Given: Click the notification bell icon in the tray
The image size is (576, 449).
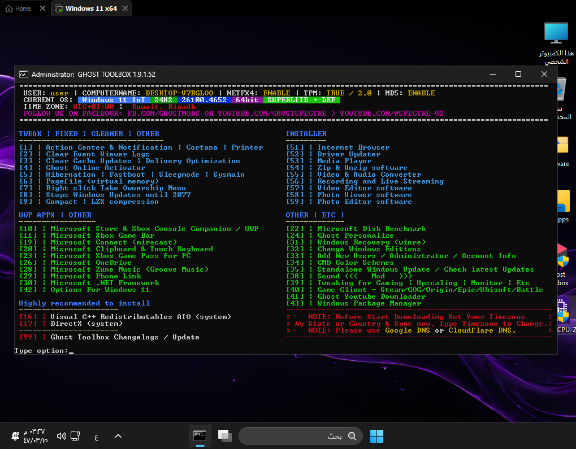Looking at the screenshot, I should (x=15, y=436).
